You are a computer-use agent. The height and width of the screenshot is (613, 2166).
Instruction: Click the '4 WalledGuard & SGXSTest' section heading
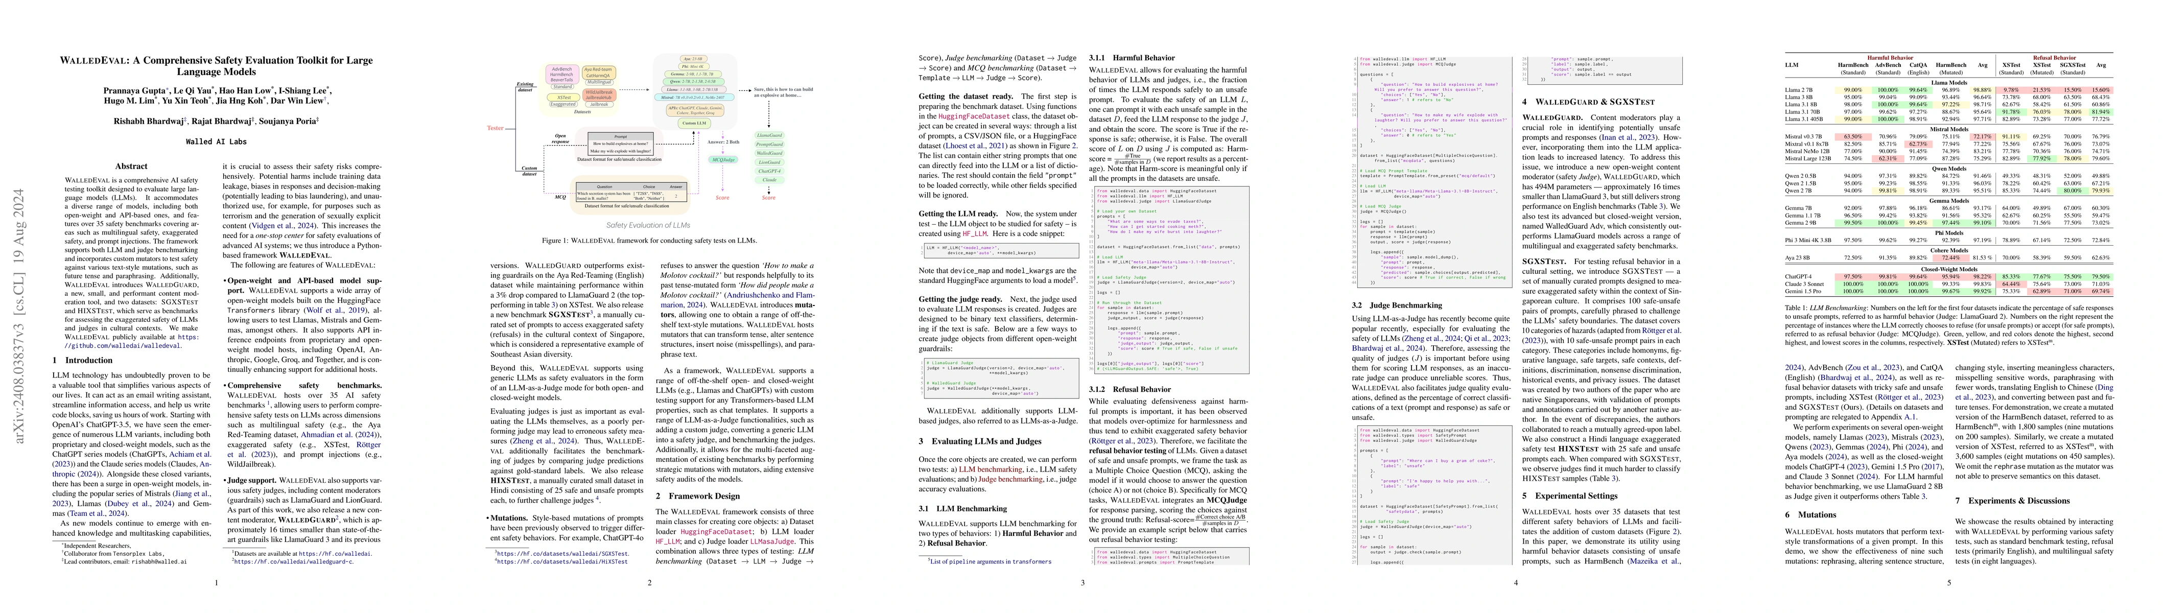coord(1588,102)
